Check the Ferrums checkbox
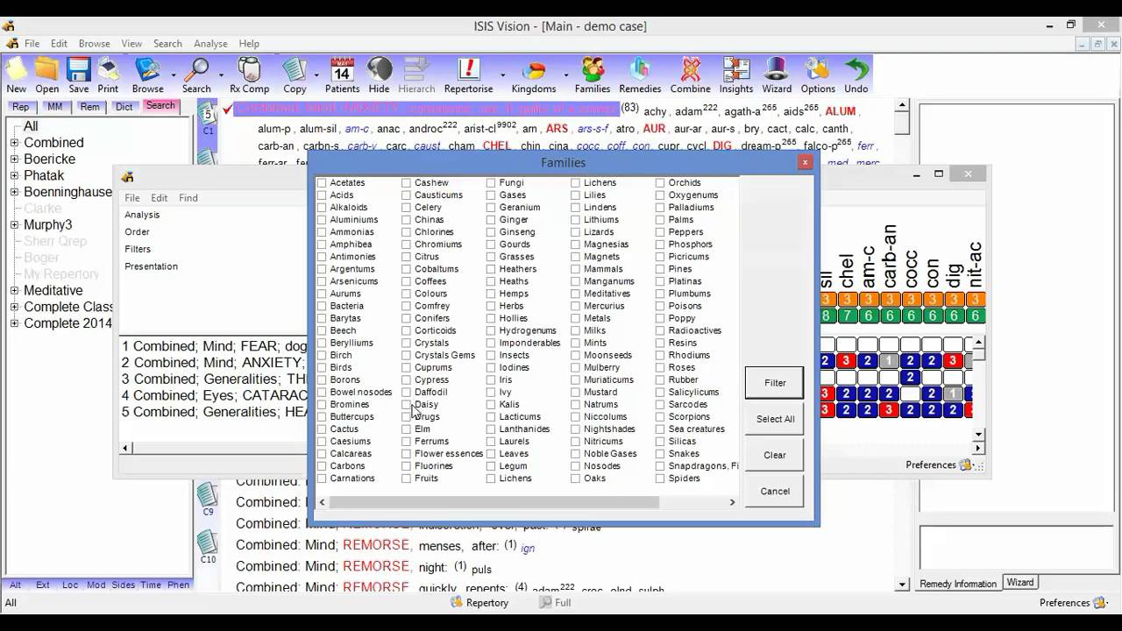The width and height of the screenshot is (1122, 631). (407, 442)
